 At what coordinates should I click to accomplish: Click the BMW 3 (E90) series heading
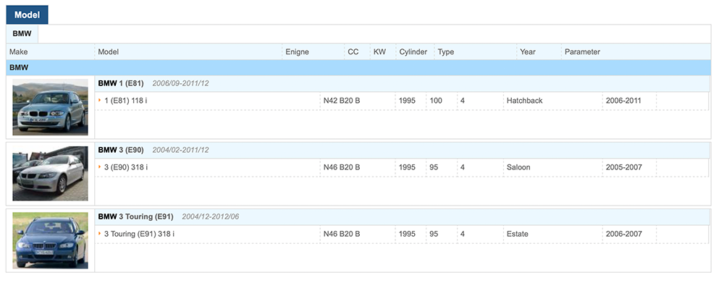[x=121, y=150]
